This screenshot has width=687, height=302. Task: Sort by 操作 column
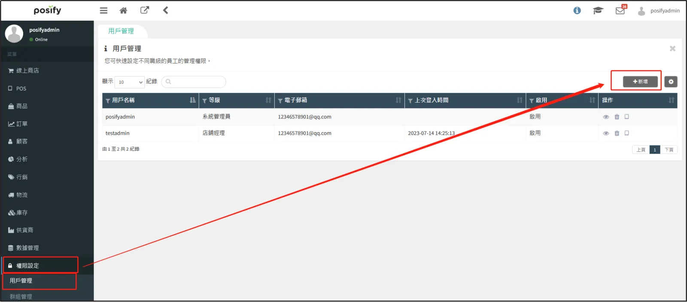click(672, 100)
